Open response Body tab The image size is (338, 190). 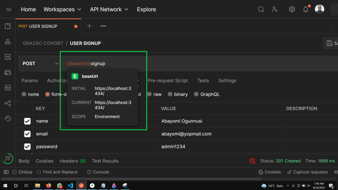coord(24,161)
